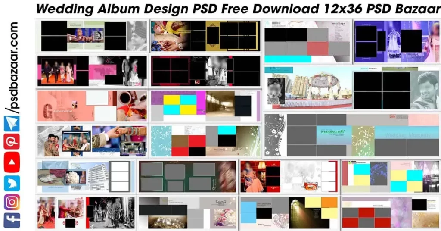Select the template with hands wearing bangles
The image size is (441, 231).
pos(92,141)
